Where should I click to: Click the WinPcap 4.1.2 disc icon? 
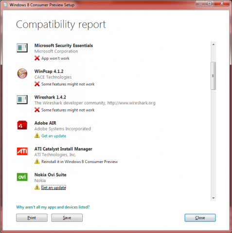[22, 73]
